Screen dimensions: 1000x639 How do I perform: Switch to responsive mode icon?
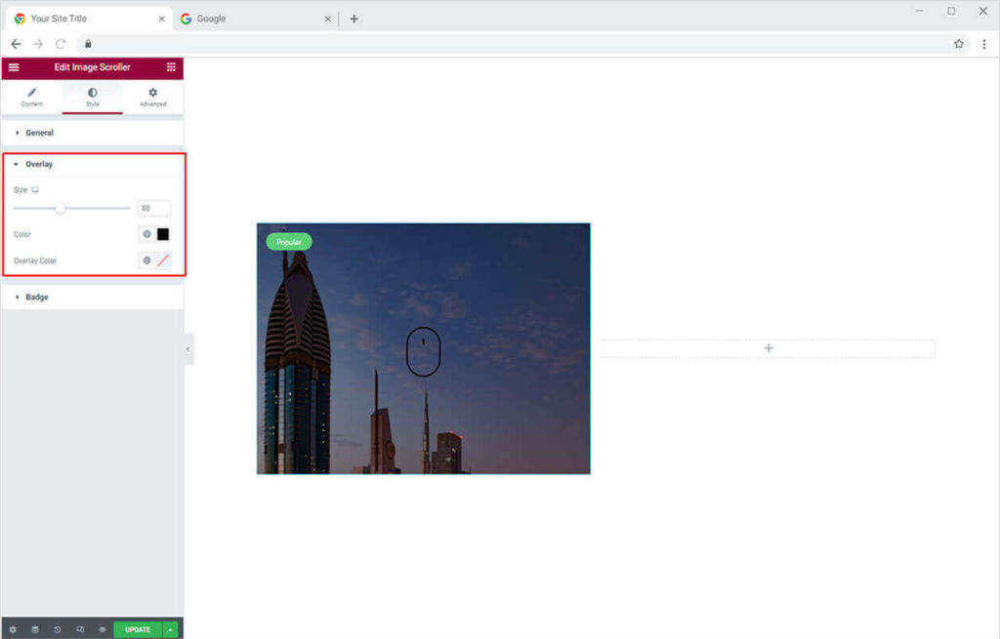coord(80,629)
